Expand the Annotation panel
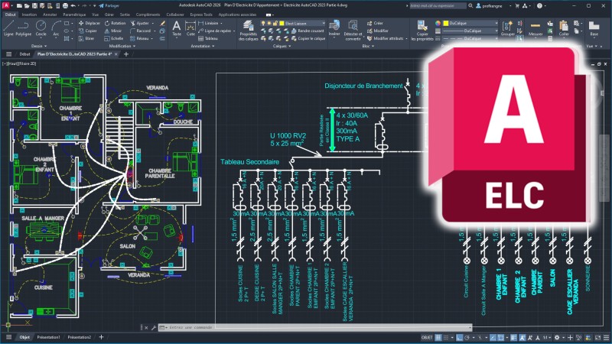 [202, 46]
